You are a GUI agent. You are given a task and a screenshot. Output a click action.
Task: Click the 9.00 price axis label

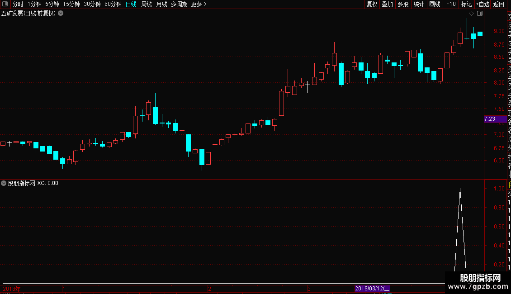(499, 31)
